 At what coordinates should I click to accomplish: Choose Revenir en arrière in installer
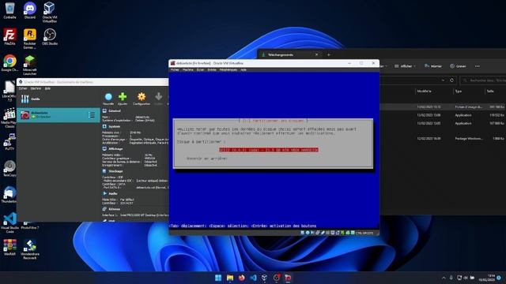click(x=207, y=159)
